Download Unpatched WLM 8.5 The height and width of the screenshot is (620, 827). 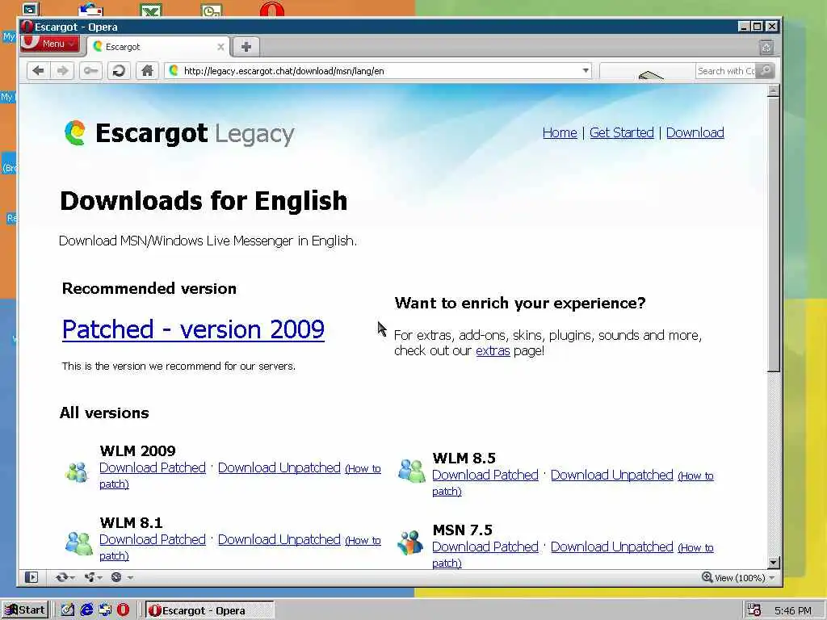pyautogui.click(x=612, y=475)
